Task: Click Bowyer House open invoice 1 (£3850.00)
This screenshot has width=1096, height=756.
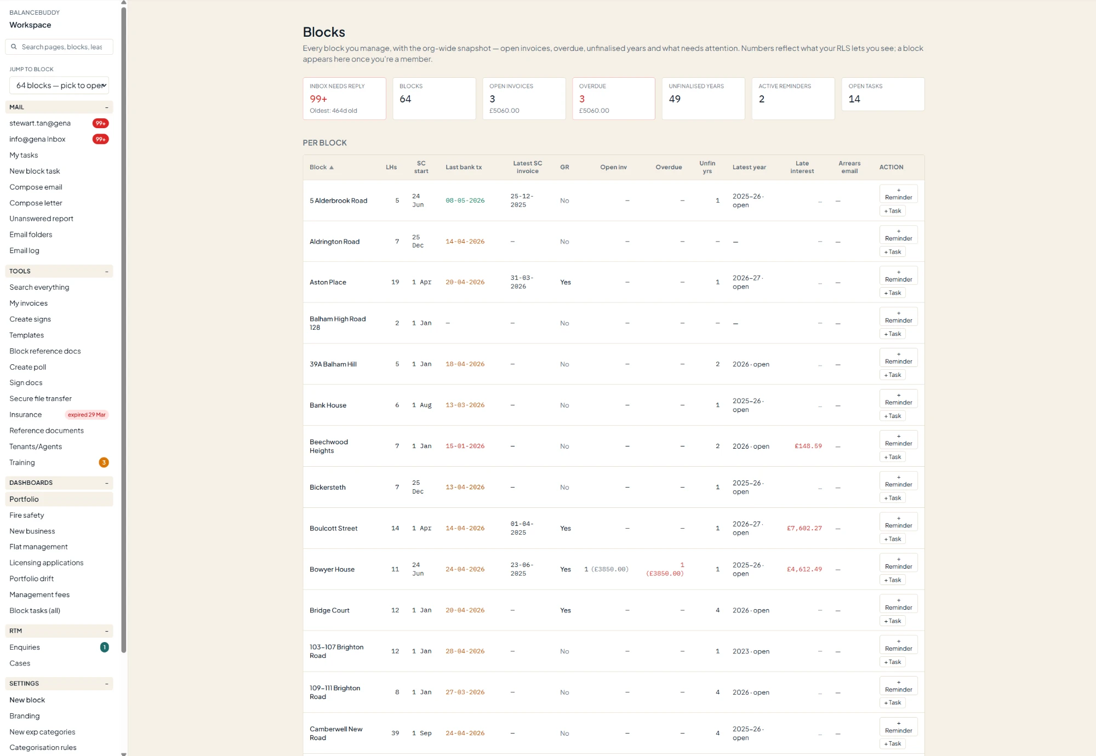Action: click(606, 569)
